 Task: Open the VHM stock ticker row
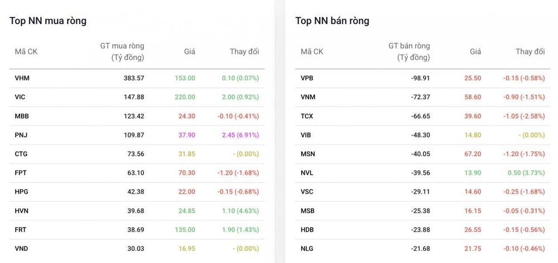137,78
